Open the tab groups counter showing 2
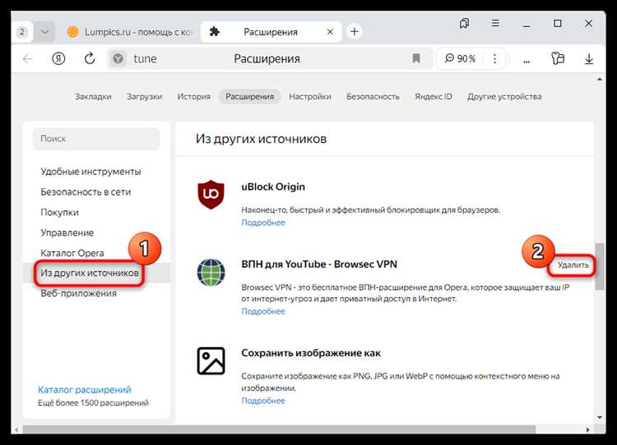Image resolution: width=617 pixels, height=445 pixels. tap(22, 32)
